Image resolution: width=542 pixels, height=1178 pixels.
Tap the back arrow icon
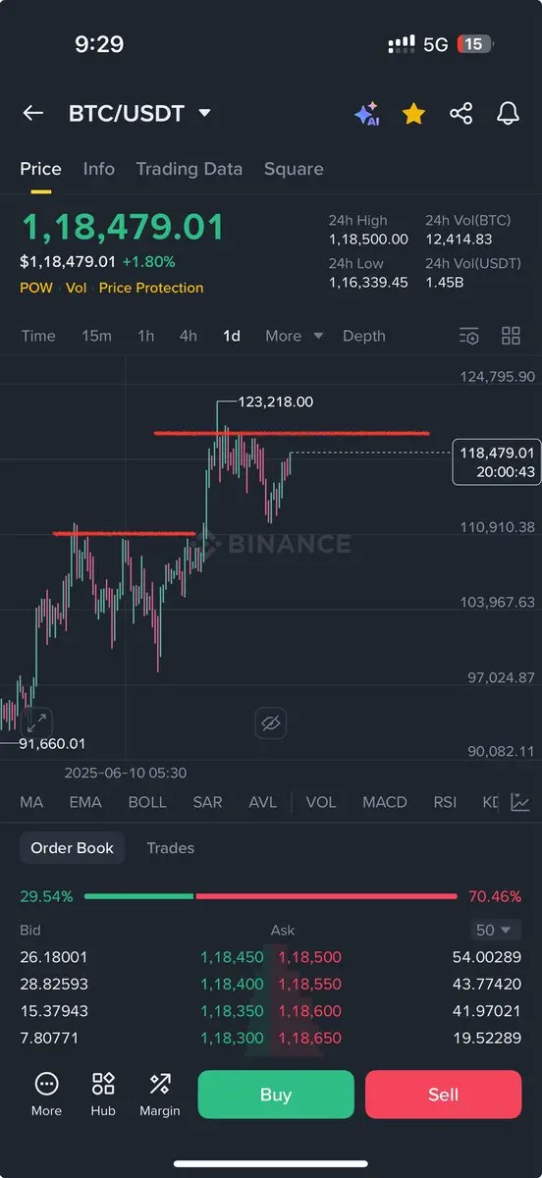click(33, 113)
